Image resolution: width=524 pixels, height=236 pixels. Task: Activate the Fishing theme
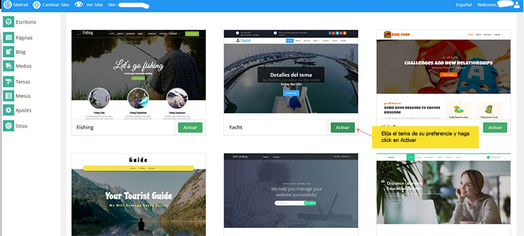click(x=190, y=127)
